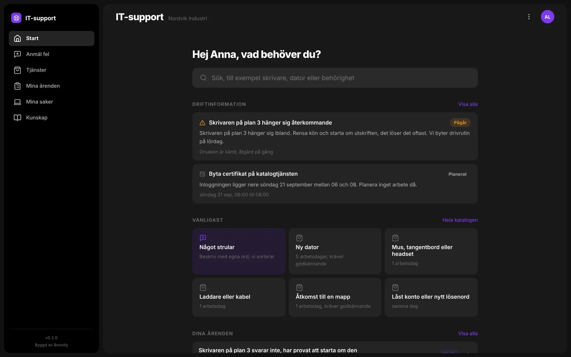Viewport: 571px width, 357px height.
Task: Open Anmäl fel in the sidebar
Action: tap(51, 54)
